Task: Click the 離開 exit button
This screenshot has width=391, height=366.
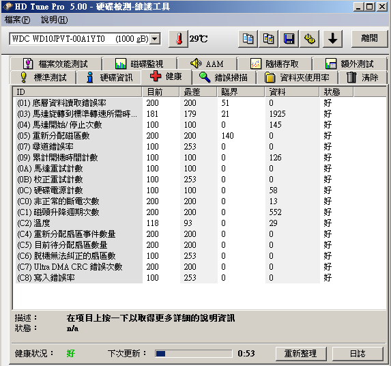Action: [x=369, y=38]
